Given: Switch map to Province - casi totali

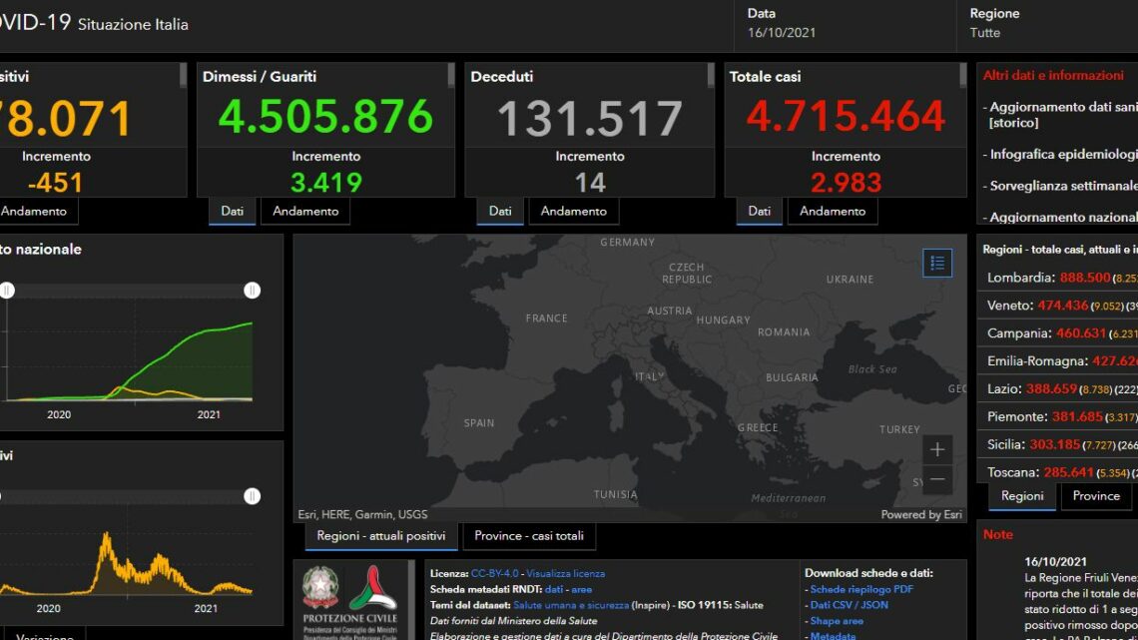Looking at the screenshot, I should click(x=528, y=536).
